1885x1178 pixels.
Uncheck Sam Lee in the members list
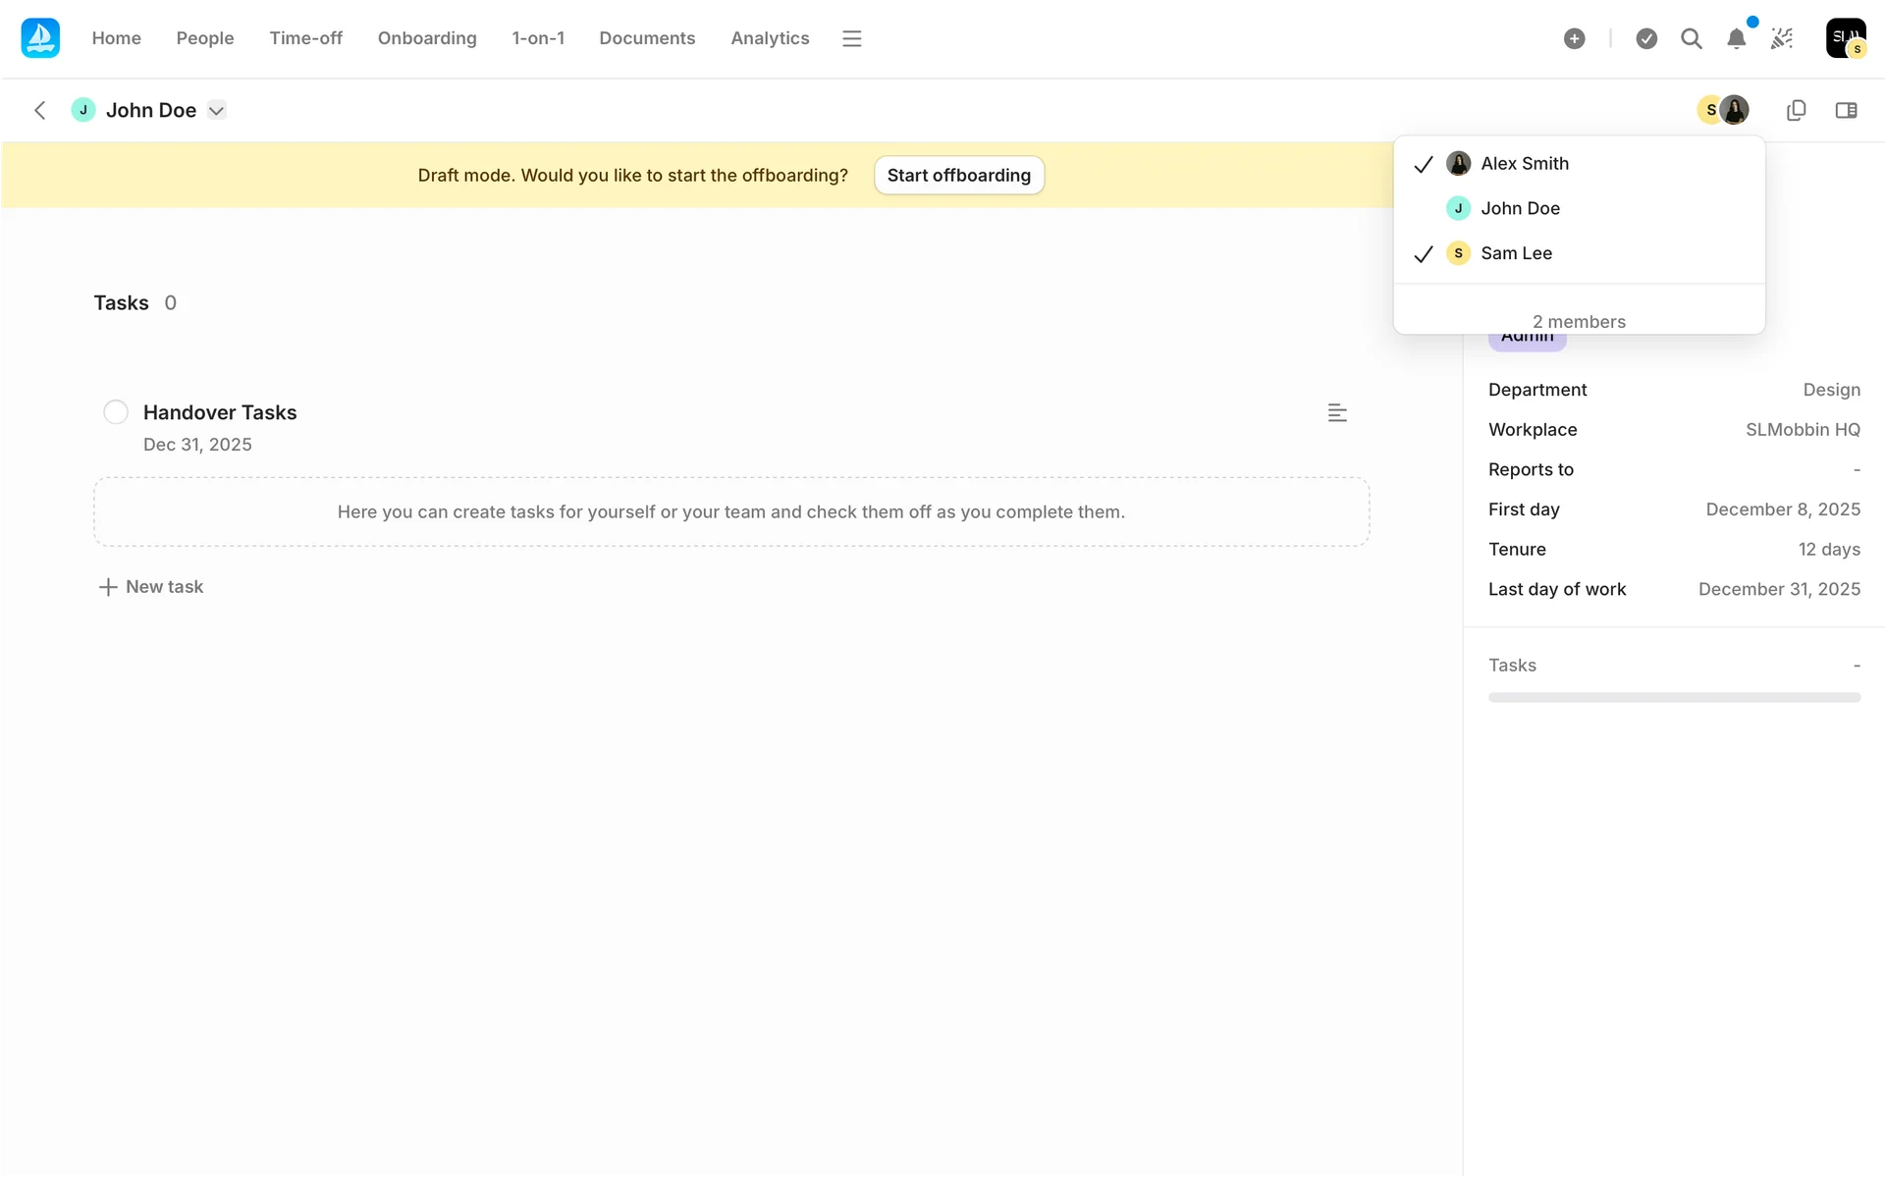tap(1516, 253)
